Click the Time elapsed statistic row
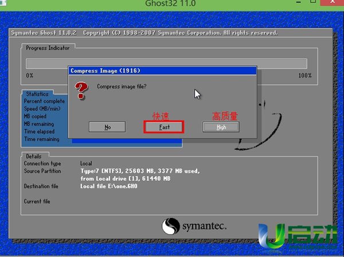The image size is (344, 257). tap(39, 131)
